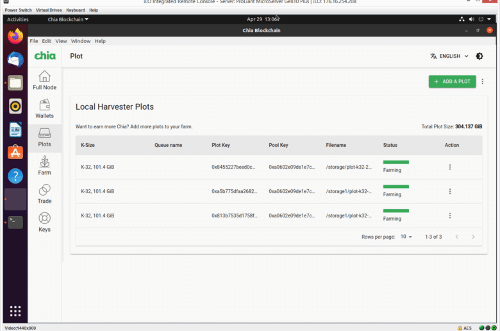The image size is (500, 331).
Task: Open action menu for plot 0x8455227beed0c
Action: click(x=450, y=167)
